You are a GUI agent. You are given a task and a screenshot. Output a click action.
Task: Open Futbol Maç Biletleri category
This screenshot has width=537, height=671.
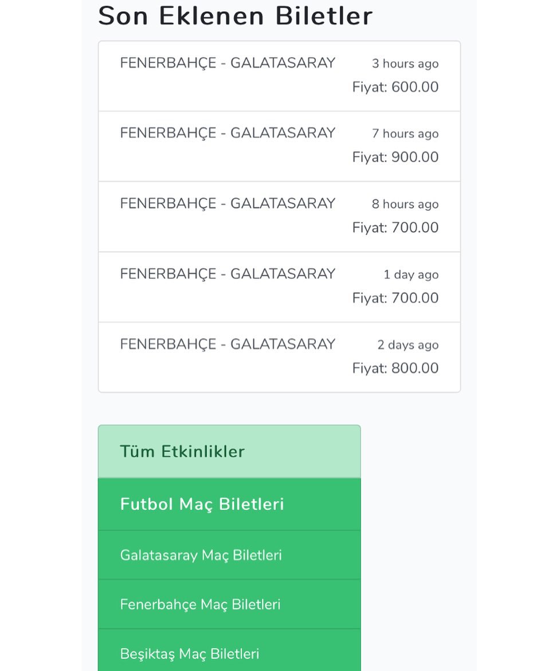(x=229, y=504)
